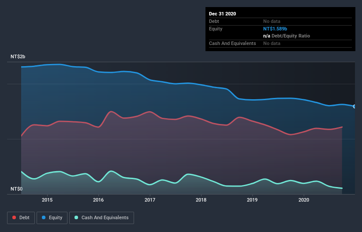Click the blue Equity legend dot
Screen dimensions: 362x232
click(44, 217)
